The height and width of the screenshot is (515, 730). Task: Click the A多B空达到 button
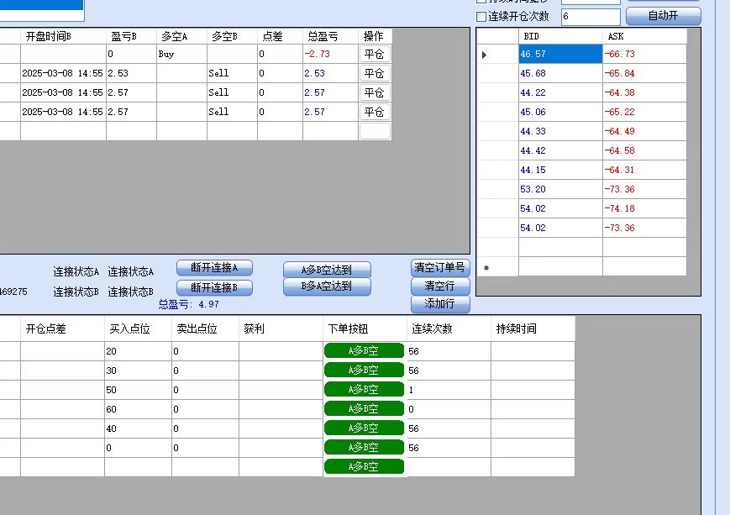[x=327, y=270]
